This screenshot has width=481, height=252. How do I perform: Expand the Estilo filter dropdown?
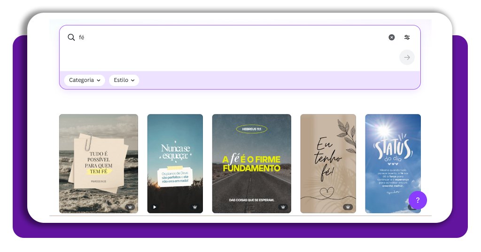(124, 80)
